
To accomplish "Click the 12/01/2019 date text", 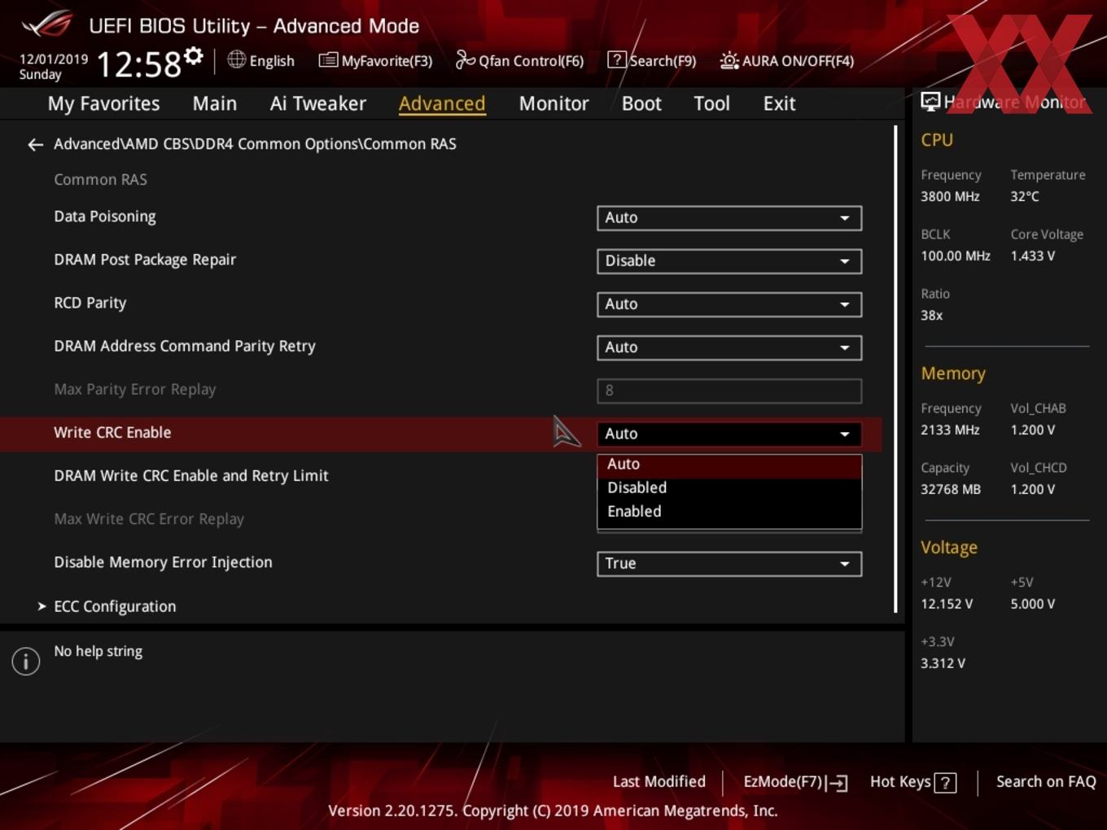I will (x=54, y=59).
